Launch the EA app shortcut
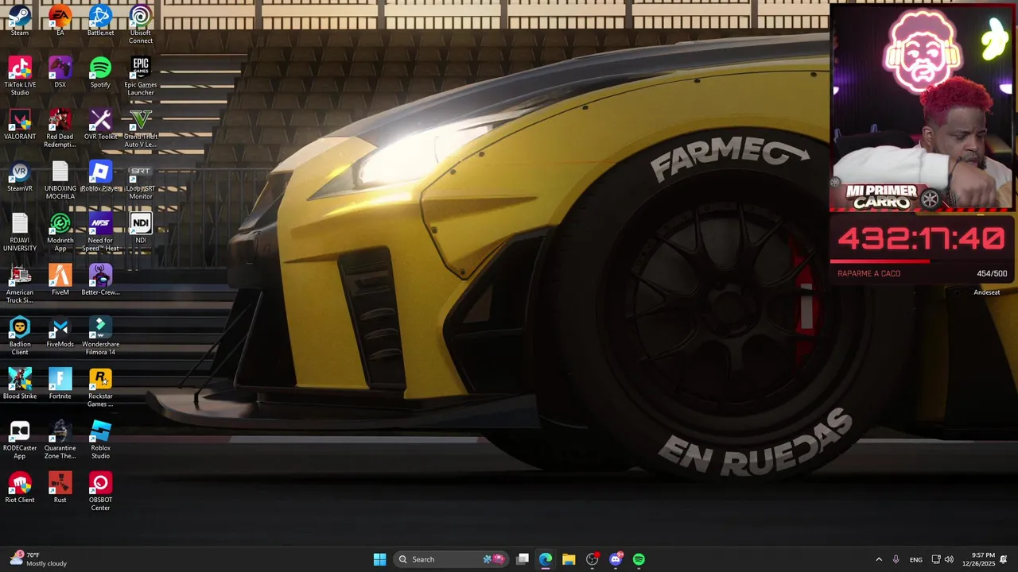This screenshot has height=572, width=1018. point(60,21)
